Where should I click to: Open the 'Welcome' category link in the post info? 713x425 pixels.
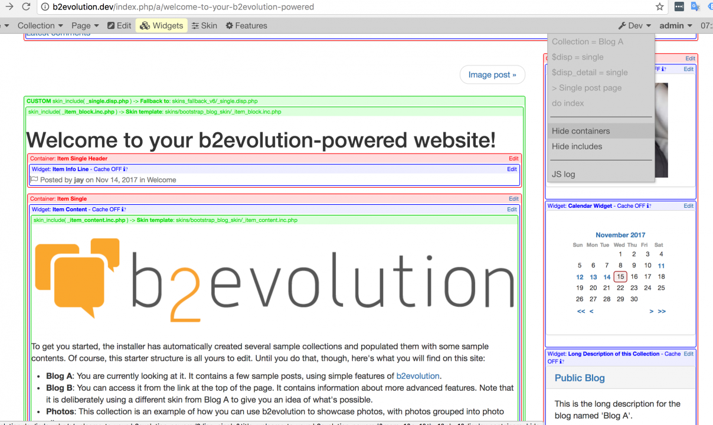tap(161, 180)
